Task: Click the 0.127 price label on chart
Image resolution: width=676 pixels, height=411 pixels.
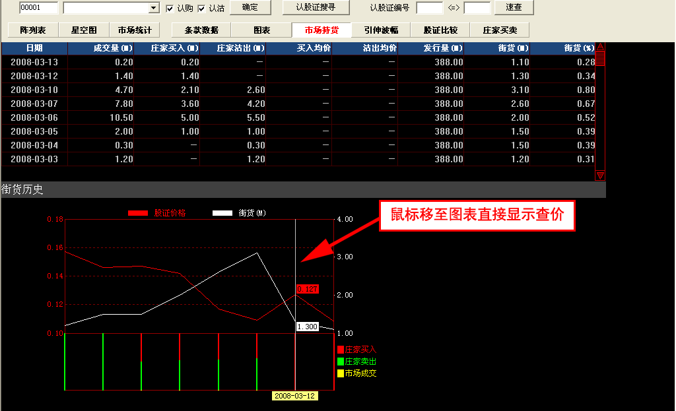Action: (x=307, y=289)
